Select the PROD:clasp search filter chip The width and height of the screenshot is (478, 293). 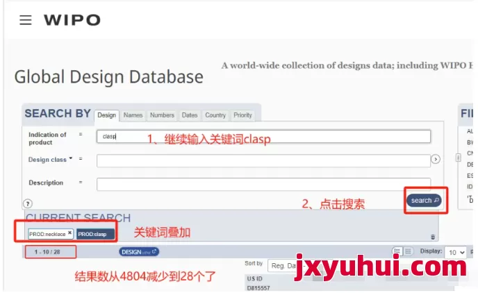(x=95, y=234)
